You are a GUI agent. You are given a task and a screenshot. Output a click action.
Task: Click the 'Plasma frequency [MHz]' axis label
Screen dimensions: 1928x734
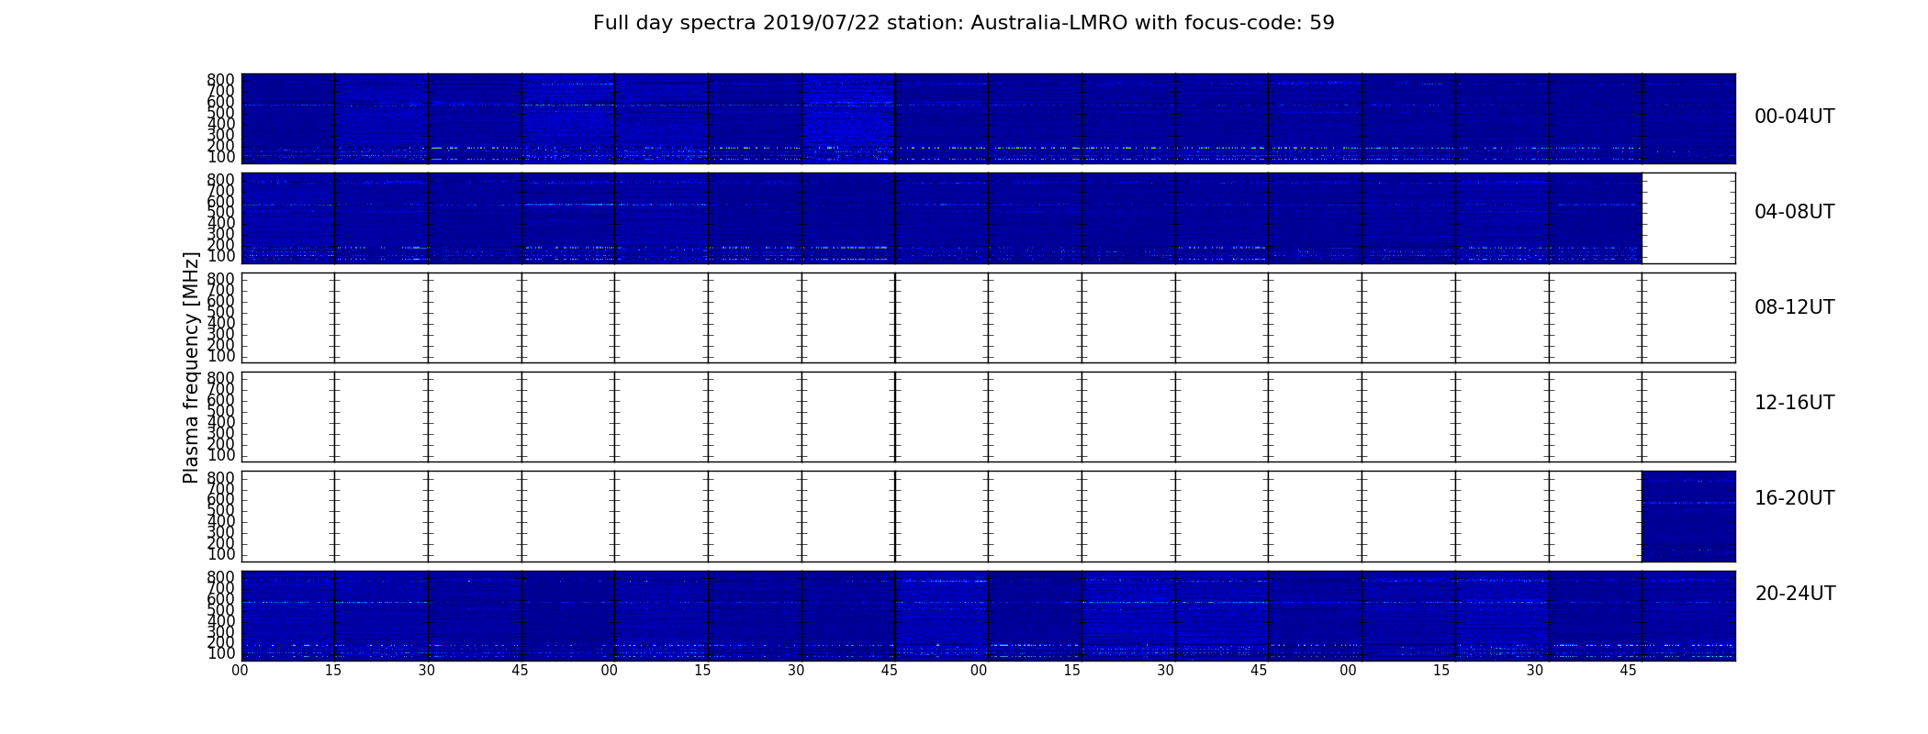click(191, 367)
